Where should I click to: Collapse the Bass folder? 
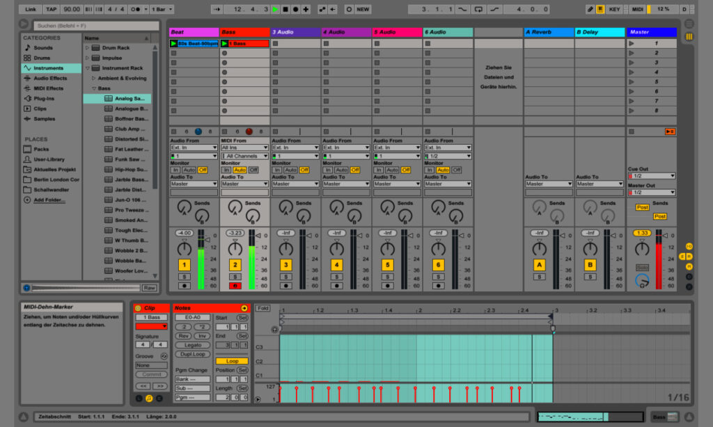click(94, 88)
